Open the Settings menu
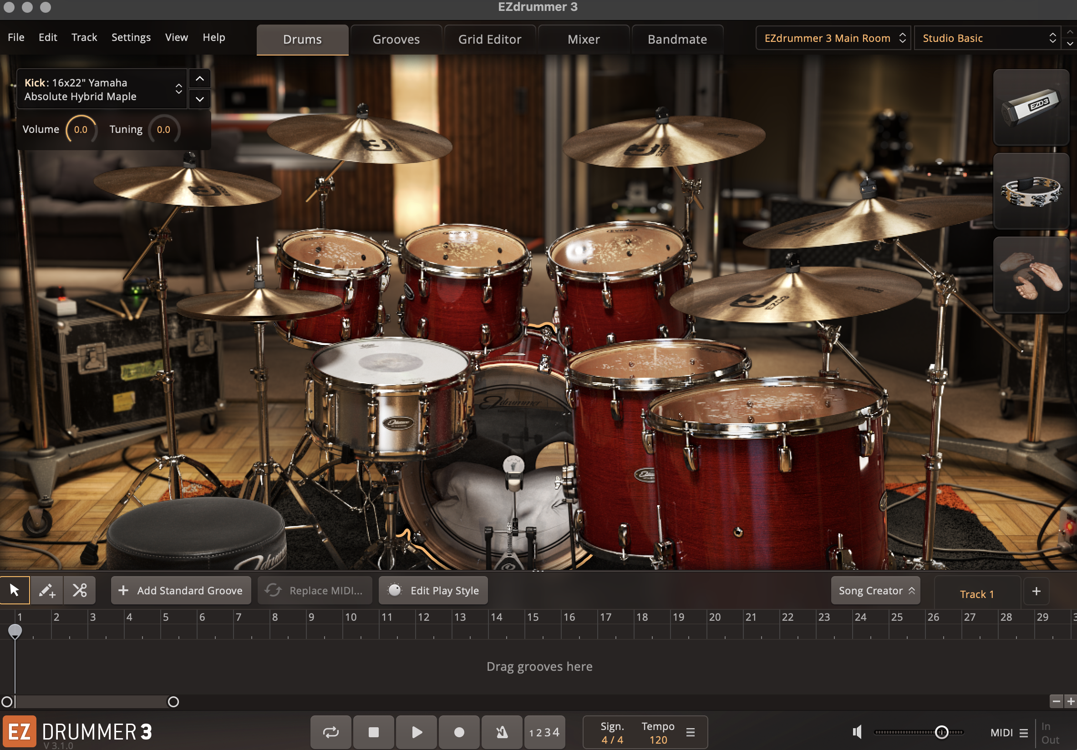Viewport: 1077px width, 750px height. (x=131, y=37)
